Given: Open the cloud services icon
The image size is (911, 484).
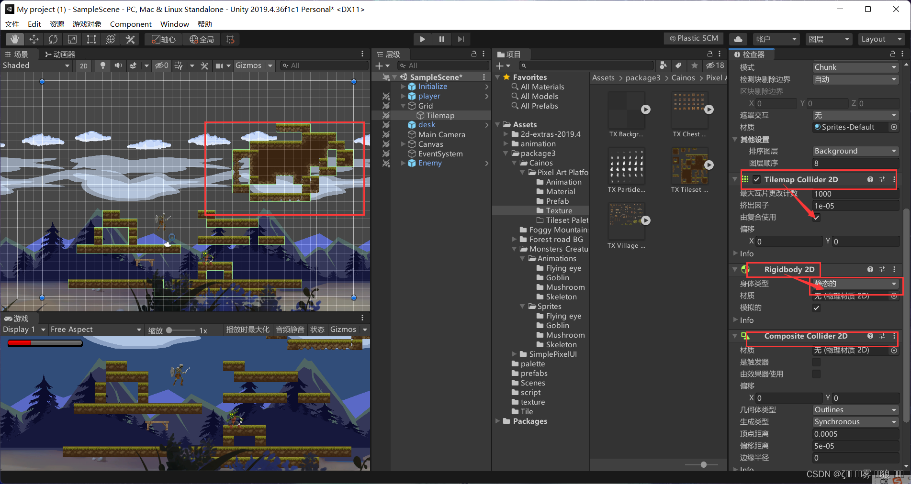Looking at the screenshot, I should click(x=738, y=39).
